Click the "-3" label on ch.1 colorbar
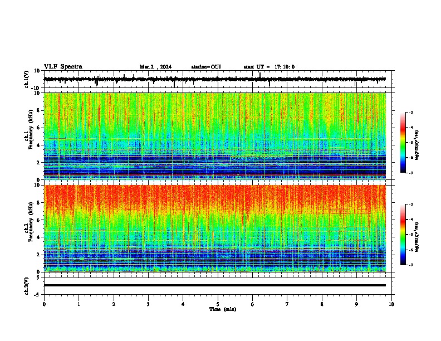The width and height of the screenshot is (441, 341). pyautogui.click(x=410, y=113)
